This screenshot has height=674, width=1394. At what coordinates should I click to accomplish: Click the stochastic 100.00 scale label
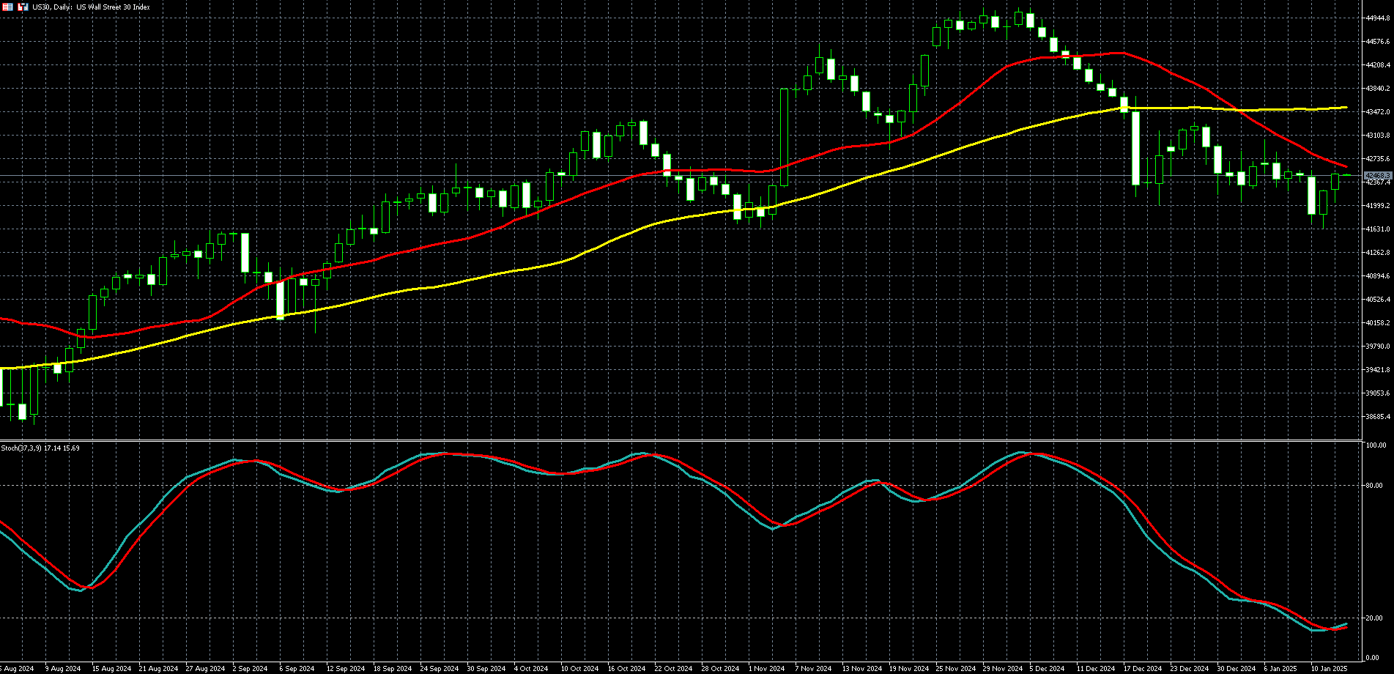pos(1376,445)
